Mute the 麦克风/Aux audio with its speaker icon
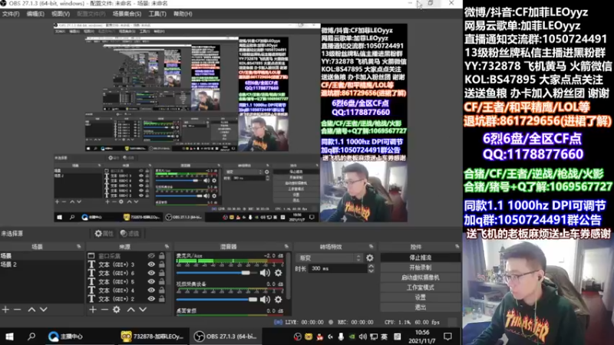Image resolution: width=614 pixels, height=345 pixels. pyautogui.click(x=265, y=273)
